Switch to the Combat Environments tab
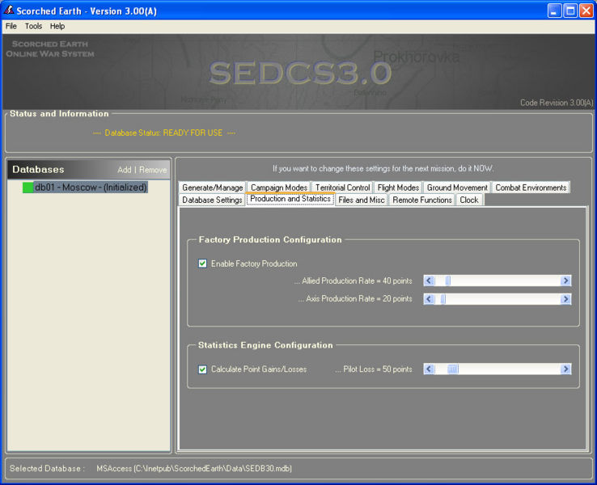Image resolution: width=597 pixels, height=485 pixels. 531,188
